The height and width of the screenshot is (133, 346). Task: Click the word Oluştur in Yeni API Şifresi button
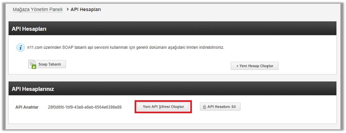tap(177, 107)
